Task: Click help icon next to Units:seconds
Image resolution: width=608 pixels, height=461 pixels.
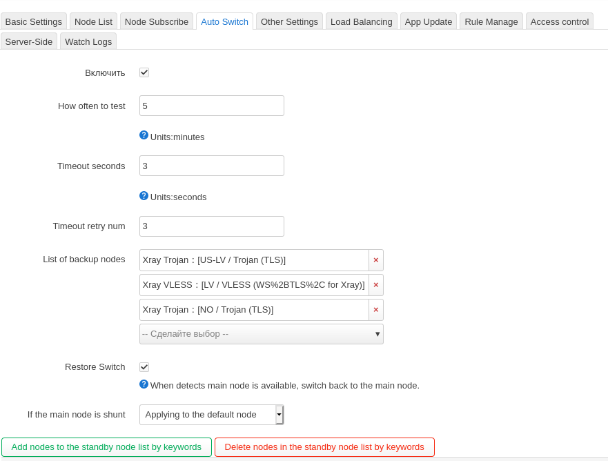Action: (144, 196)
